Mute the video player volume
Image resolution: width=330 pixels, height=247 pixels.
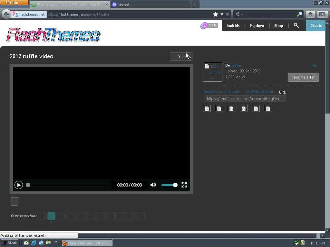click(153, 185)
